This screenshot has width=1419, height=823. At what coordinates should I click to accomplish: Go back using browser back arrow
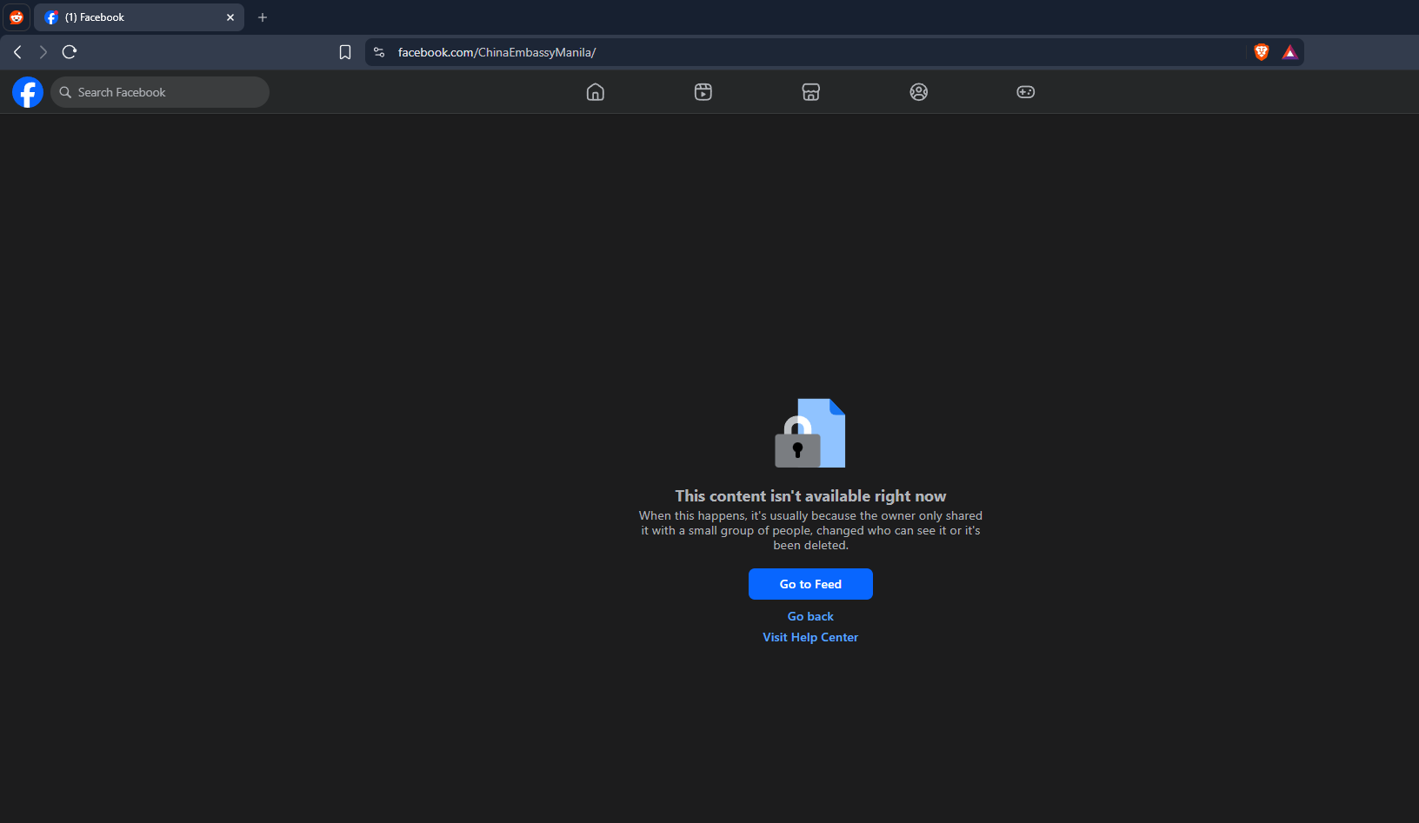click(x=17, y=52)
